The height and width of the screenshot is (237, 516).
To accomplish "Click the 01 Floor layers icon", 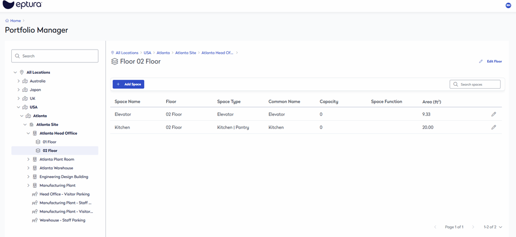I will click(38, 142).
